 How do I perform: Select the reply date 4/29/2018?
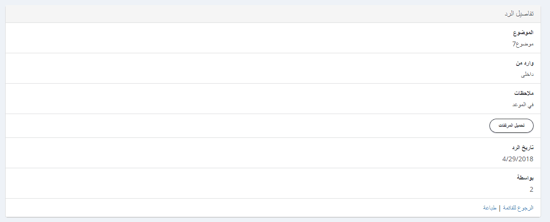pyautogui.click(x=518, y=159)
